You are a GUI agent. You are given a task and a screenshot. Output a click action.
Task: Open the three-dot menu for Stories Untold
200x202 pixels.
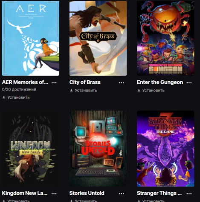pyautogui.click(x=122, y=193)
